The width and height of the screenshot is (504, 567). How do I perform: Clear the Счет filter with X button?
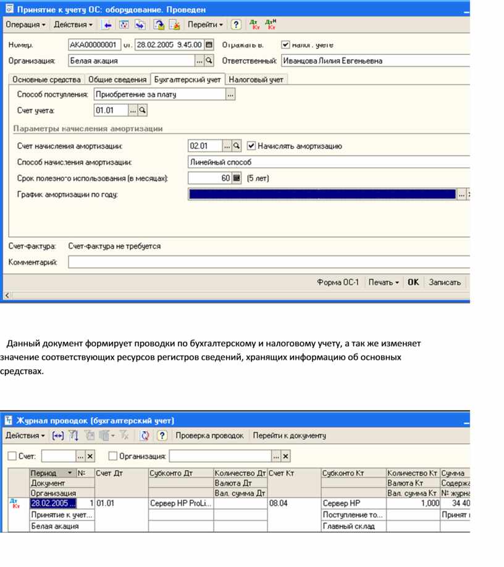[x=90, y=457]
